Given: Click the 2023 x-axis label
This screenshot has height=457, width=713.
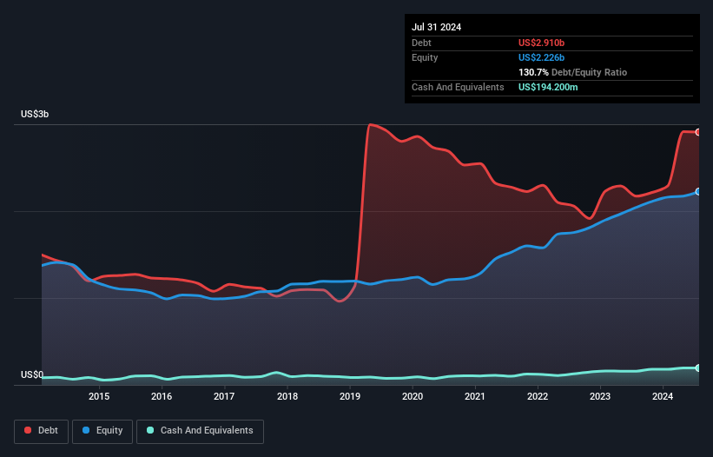Looking at the screenshot, I should [600, 396].
